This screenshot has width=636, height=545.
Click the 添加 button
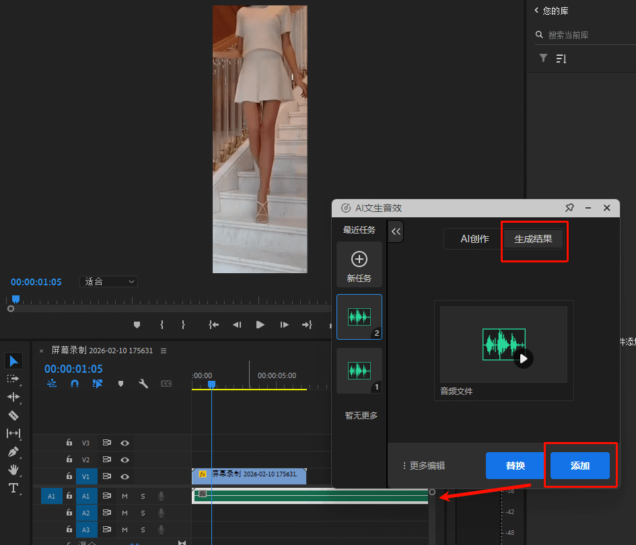click(579, 466)
